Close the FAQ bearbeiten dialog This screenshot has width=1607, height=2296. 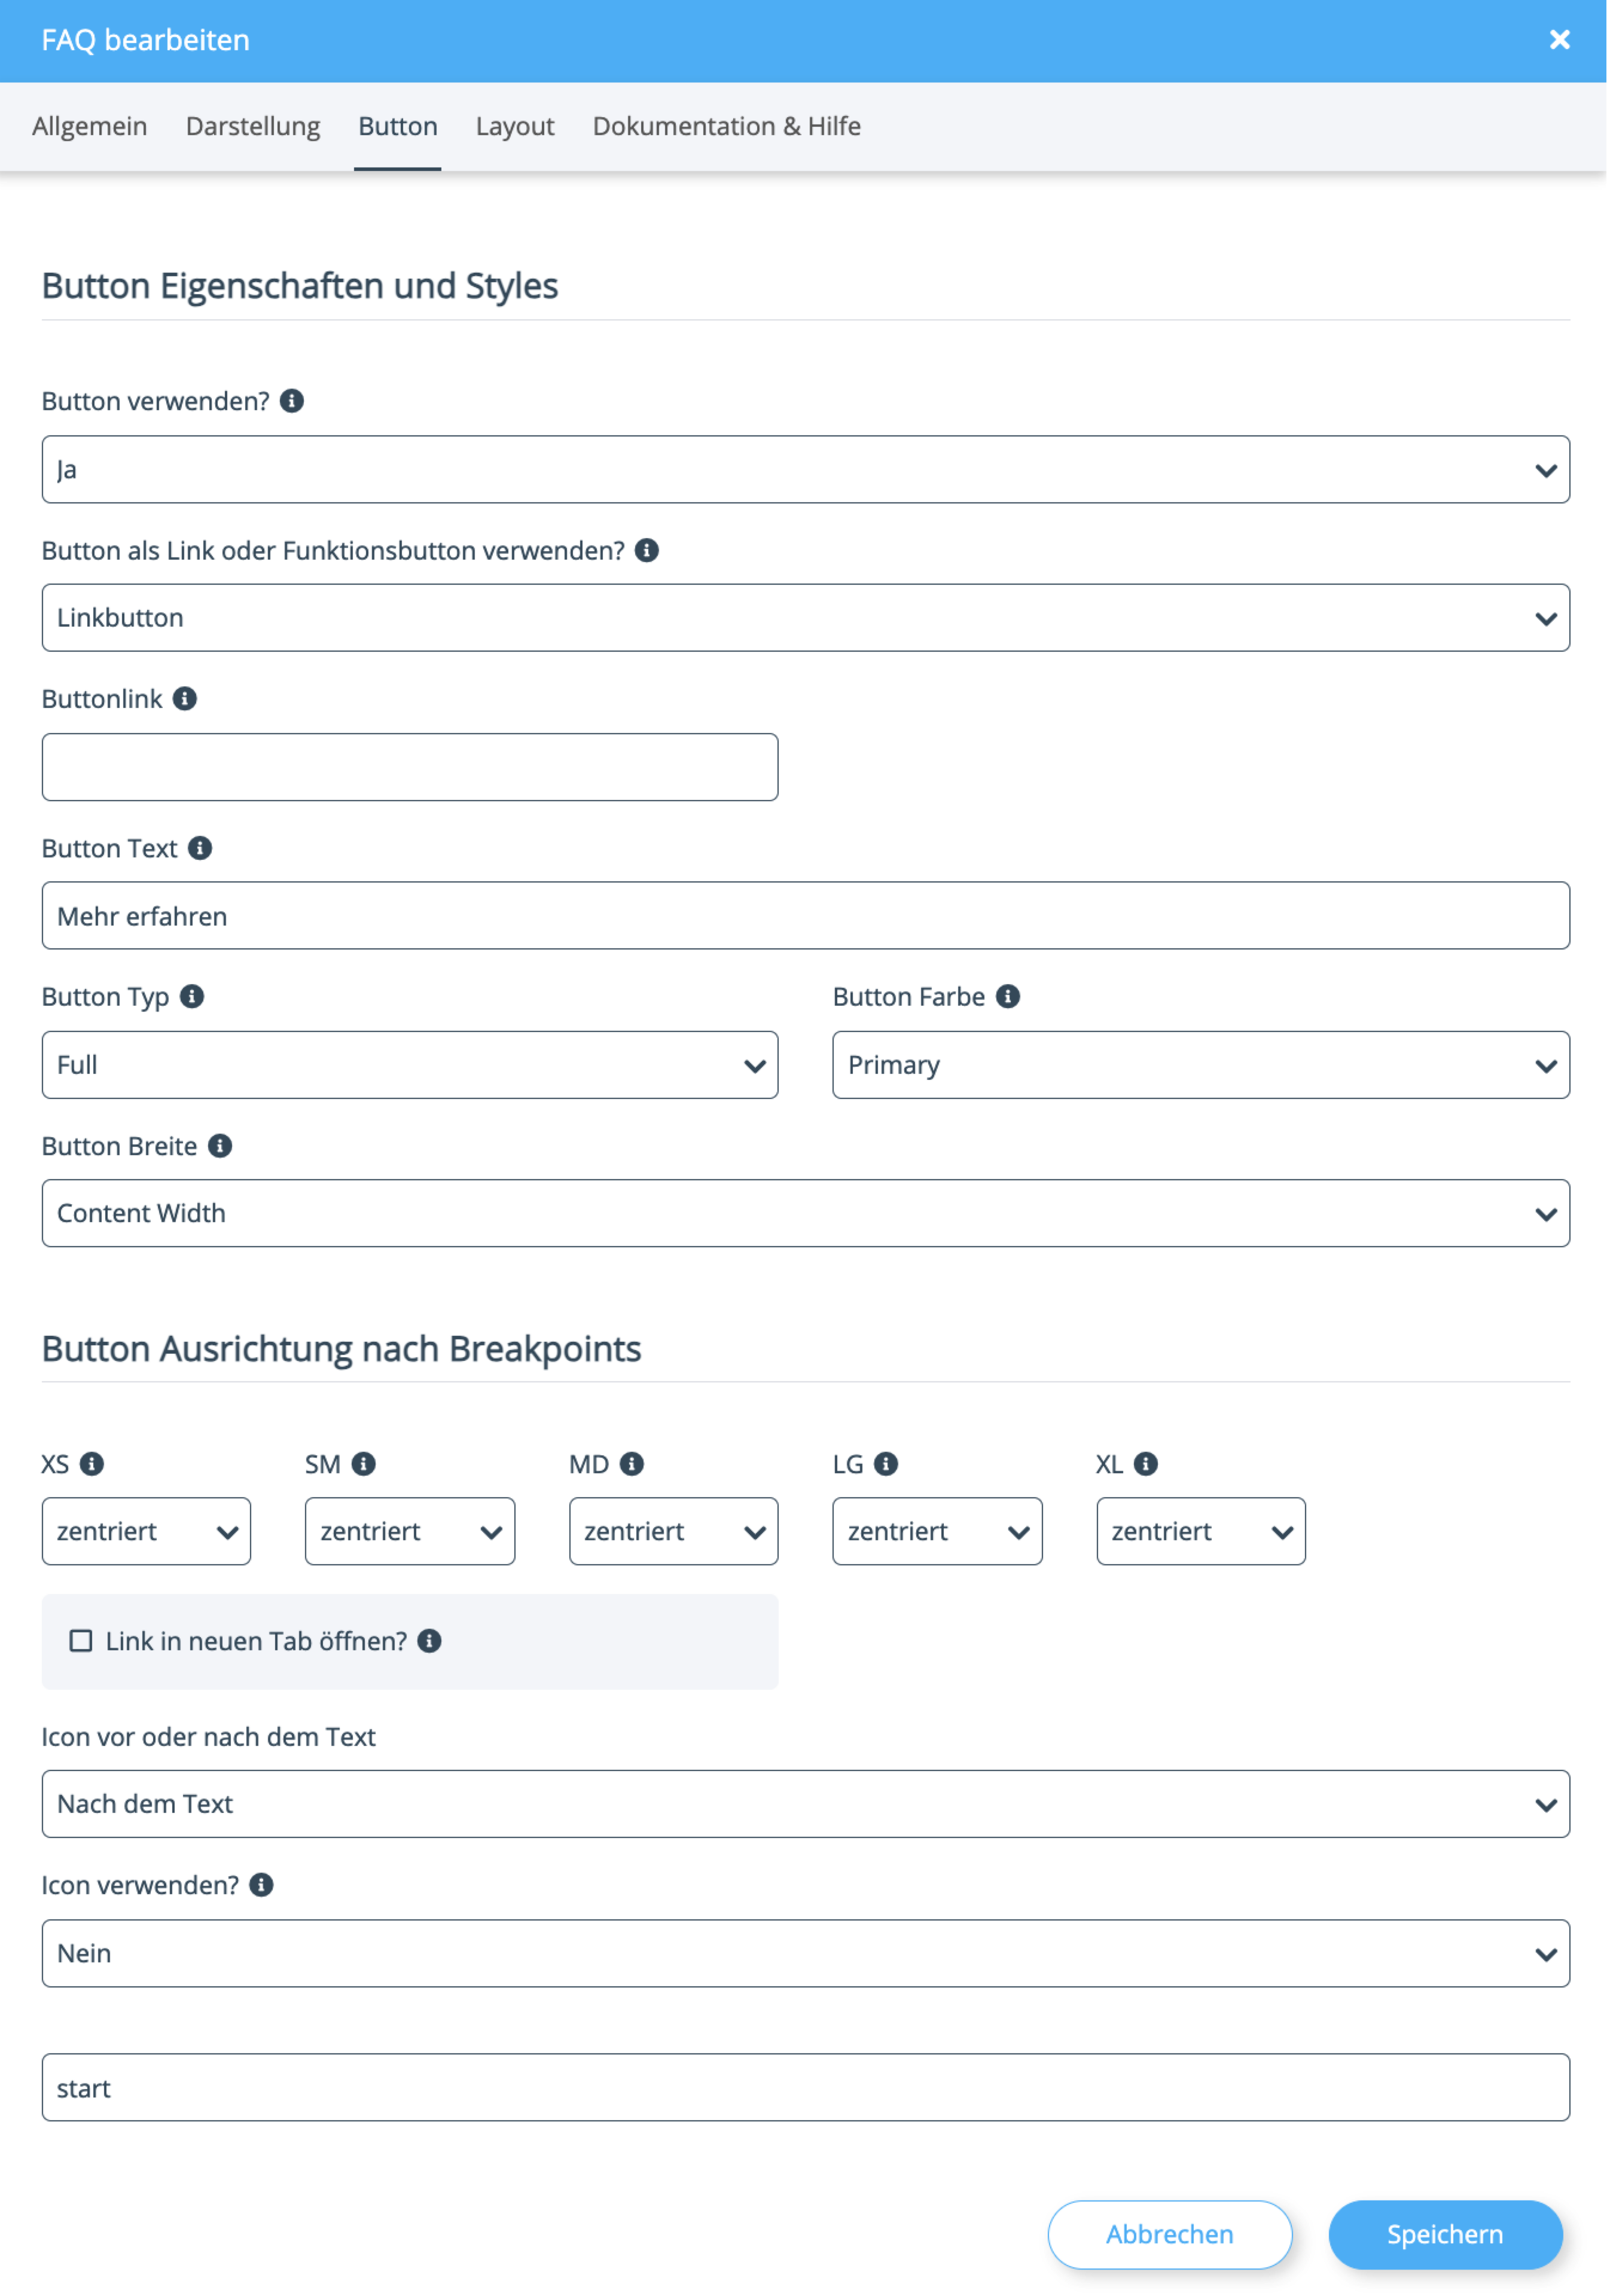(1559, 40)
